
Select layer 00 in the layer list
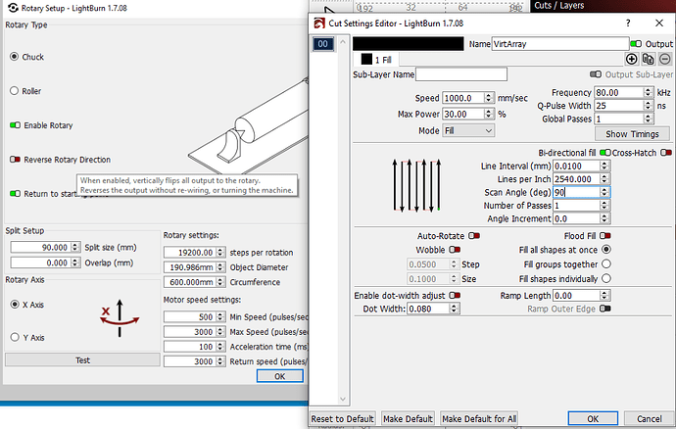(x=323, y=43)
